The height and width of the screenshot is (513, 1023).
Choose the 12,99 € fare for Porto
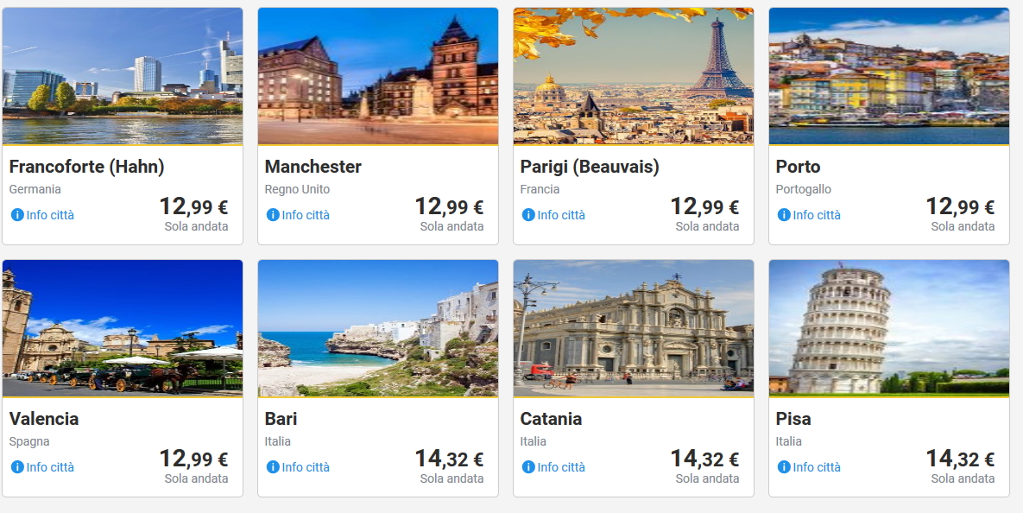click(x=960, y=207)
